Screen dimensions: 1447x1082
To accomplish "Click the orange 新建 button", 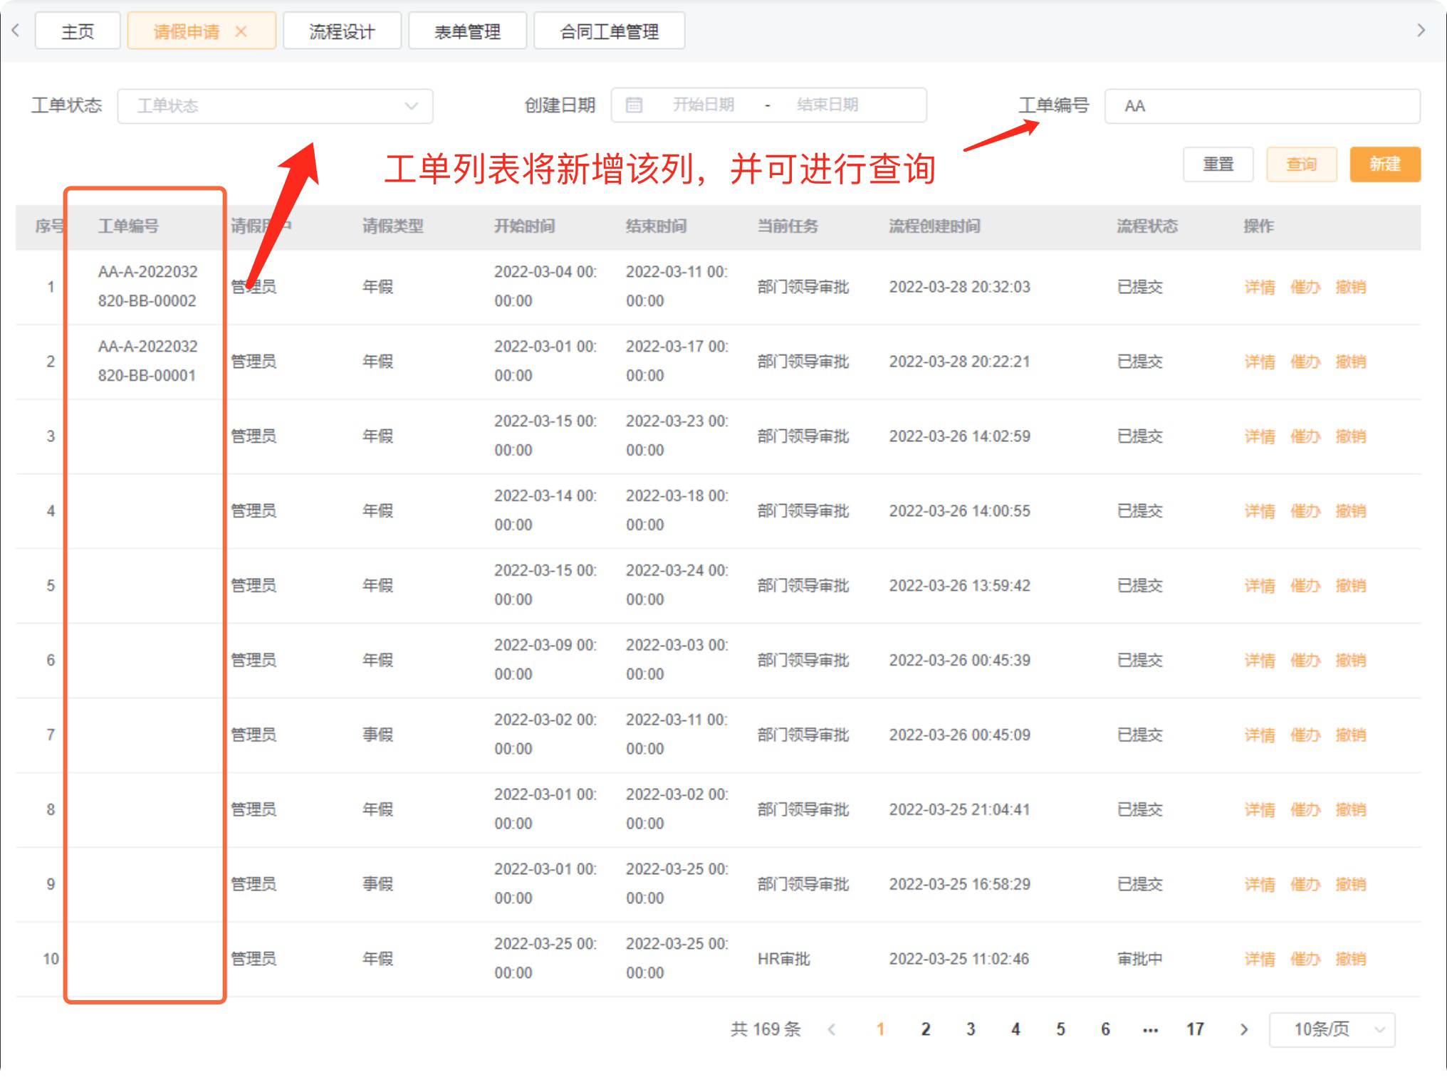I will [x=1384, y=164].
